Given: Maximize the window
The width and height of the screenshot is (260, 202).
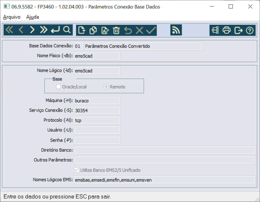Looking at the screenshot, I should (x=231, y=7).
